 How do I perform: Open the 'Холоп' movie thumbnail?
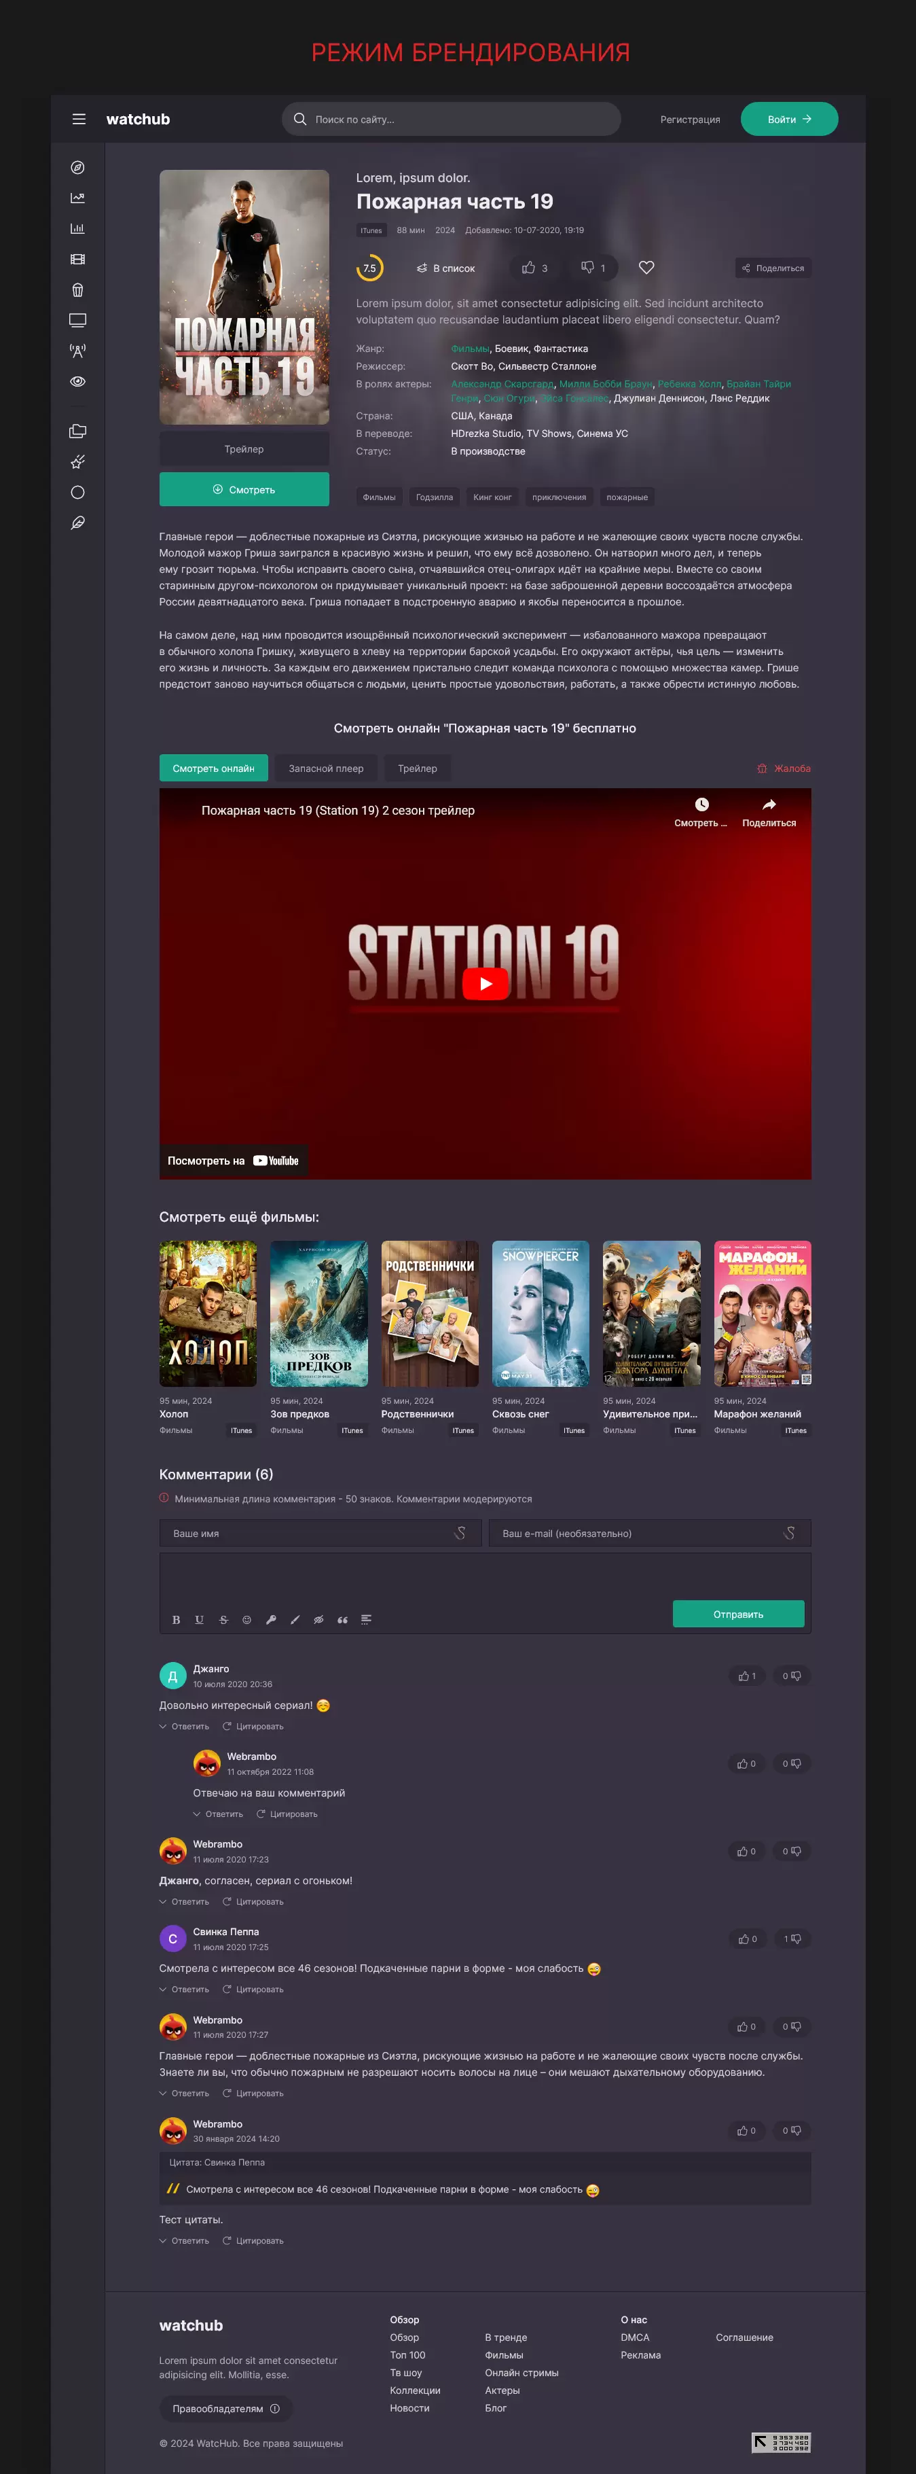pyautogui.click(x=208, y=1313)
